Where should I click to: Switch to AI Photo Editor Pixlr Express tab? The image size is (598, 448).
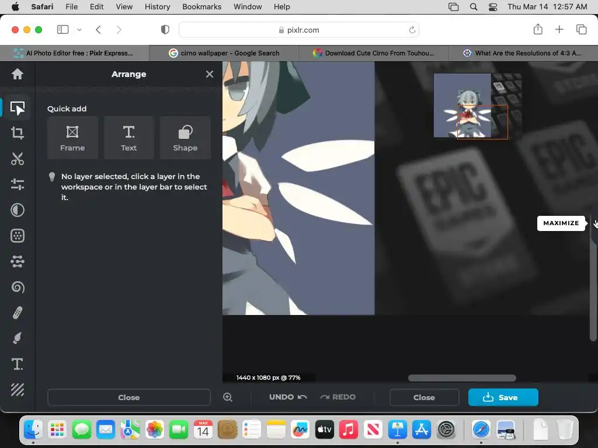pos(74,53)
